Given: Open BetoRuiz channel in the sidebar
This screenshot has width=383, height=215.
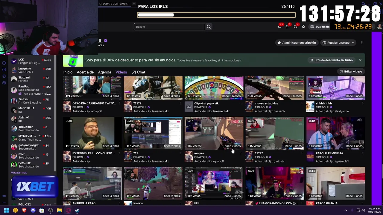Looking at the screenshot, I should click(x=31, y=165).
